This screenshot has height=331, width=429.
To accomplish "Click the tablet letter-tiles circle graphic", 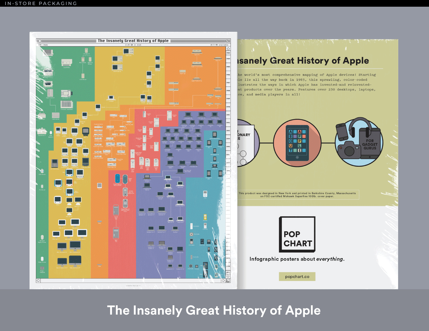I will tap(297, 143).
